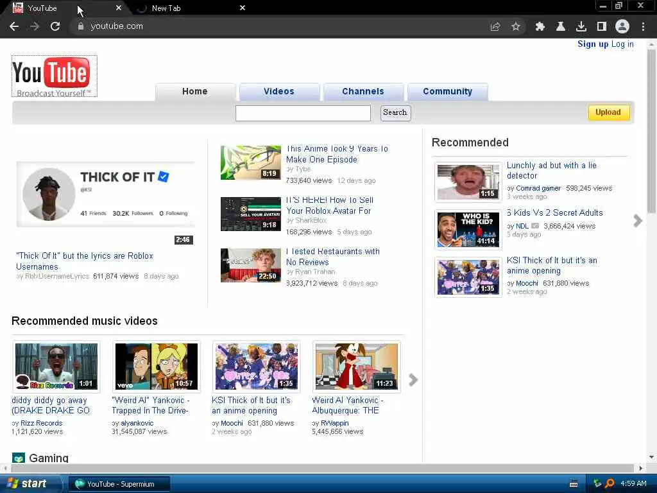Click the horizontal page scrollbar
The height and width of the screenshot is (493, 657).
(323, 468)
